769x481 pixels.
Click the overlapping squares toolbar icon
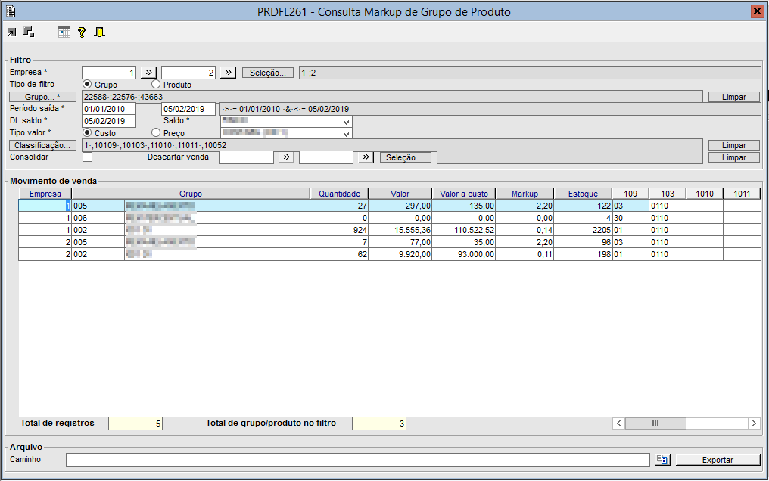[x=29, y=33]
